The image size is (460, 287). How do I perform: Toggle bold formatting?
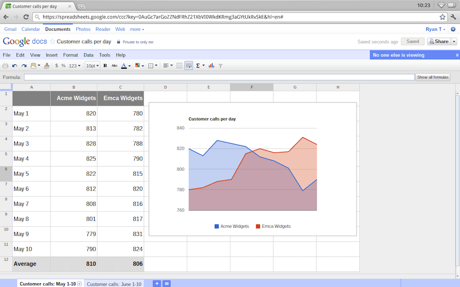[x=105, y=66]
